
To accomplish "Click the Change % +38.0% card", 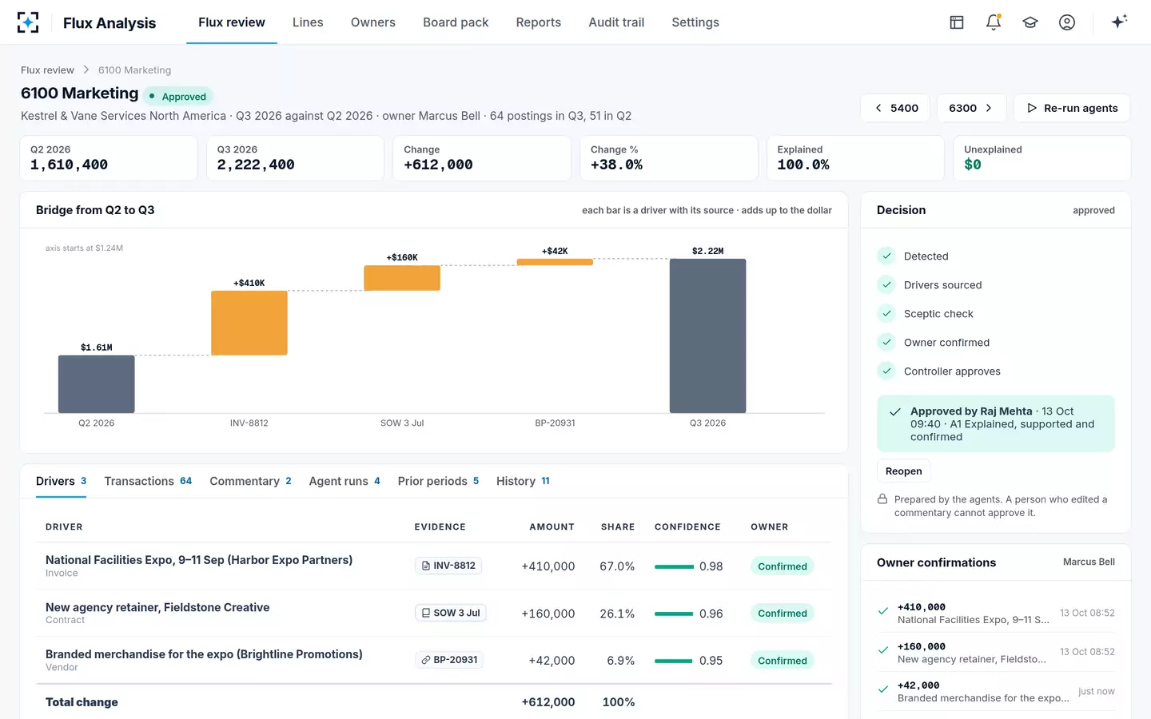I will click(x=669, y=158).
